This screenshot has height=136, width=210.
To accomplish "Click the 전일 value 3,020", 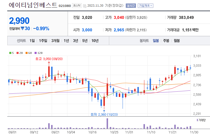I will click(x=87, y=17).
